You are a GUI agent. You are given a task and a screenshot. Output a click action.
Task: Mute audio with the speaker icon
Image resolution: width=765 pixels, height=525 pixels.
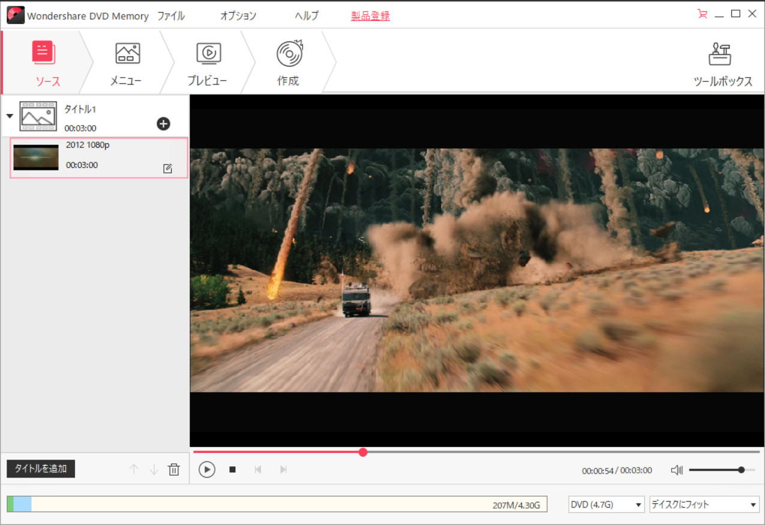click(677, 470)
